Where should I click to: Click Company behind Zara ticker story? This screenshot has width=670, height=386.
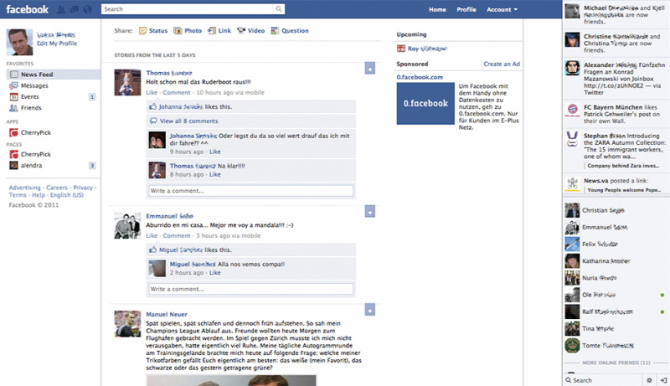click(x=623, y=166)
